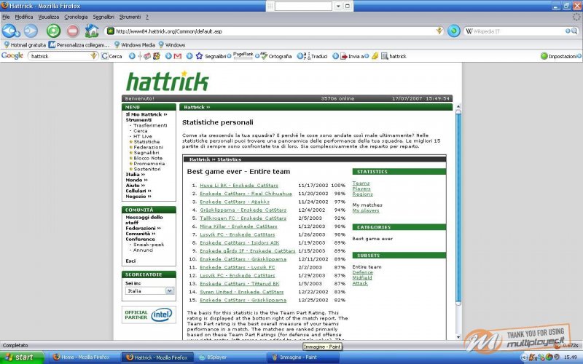The image size is (583, 364).
Task: Expand the 'Il Mio Hattrick' menu section
Action: point(146,114)
